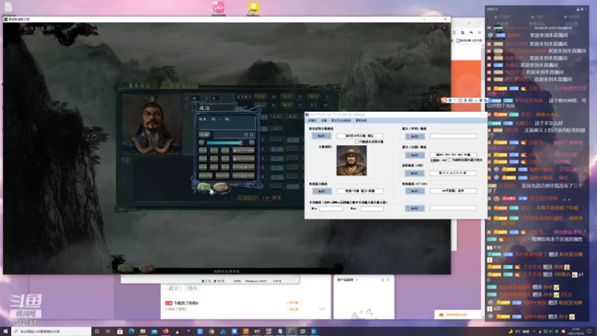Confirm with the green stone button in politics popup
597x336 pixels.
point(204,187)
